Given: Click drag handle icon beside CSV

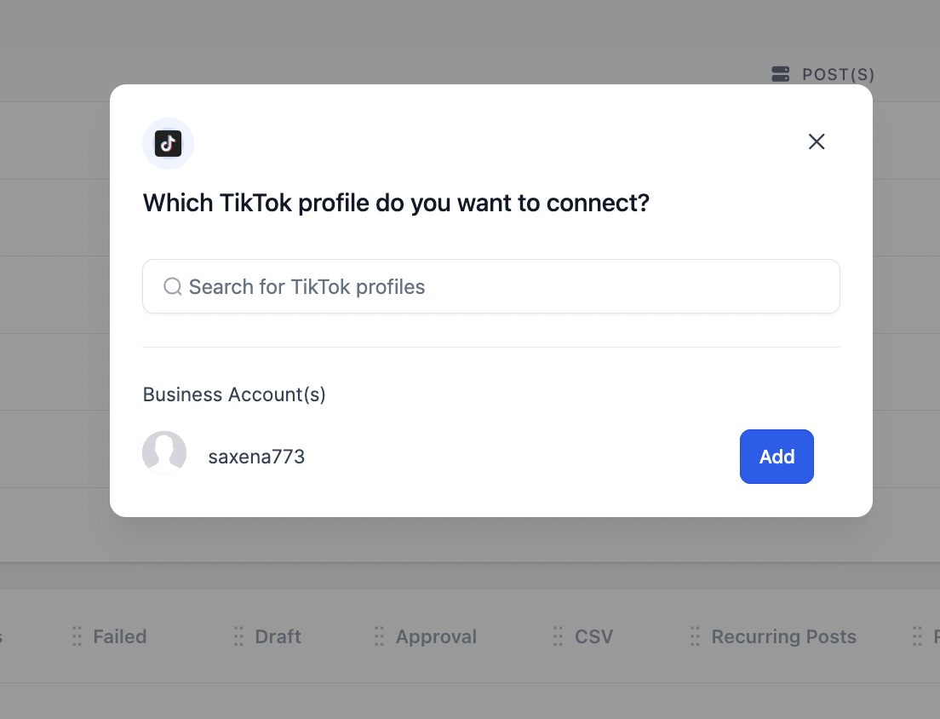Looking at the screenshot, I should tap(559, 636).
